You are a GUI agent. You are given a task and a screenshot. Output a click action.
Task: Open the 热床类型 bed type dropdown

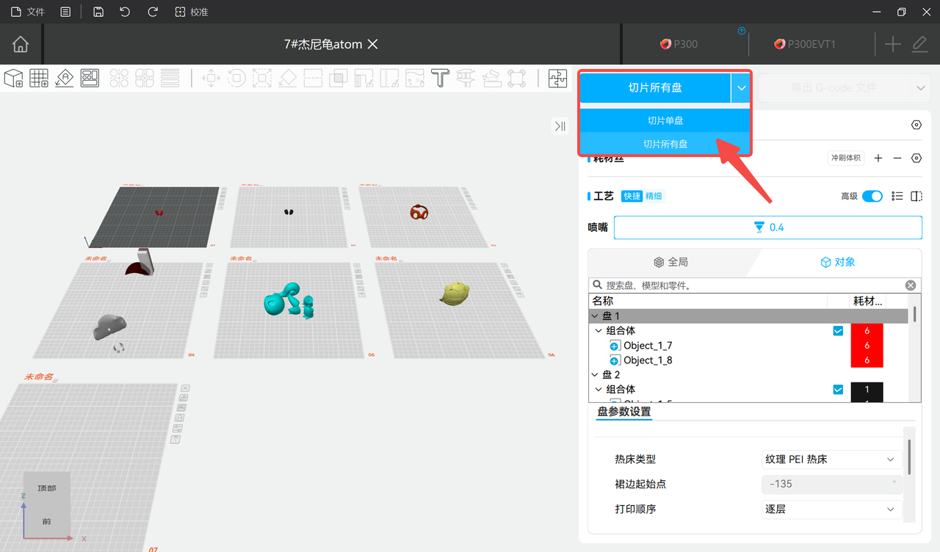[830, 460]
